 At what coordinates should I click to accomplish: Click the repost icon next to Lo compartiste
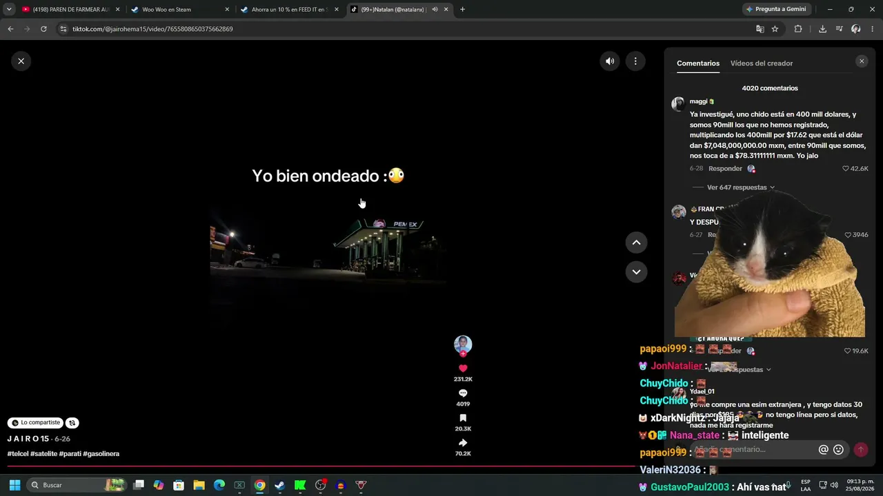[x=72, y=423]
